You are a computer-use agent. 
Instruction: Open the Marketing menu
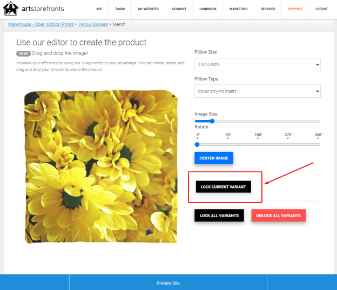click(x=239, y=9)
